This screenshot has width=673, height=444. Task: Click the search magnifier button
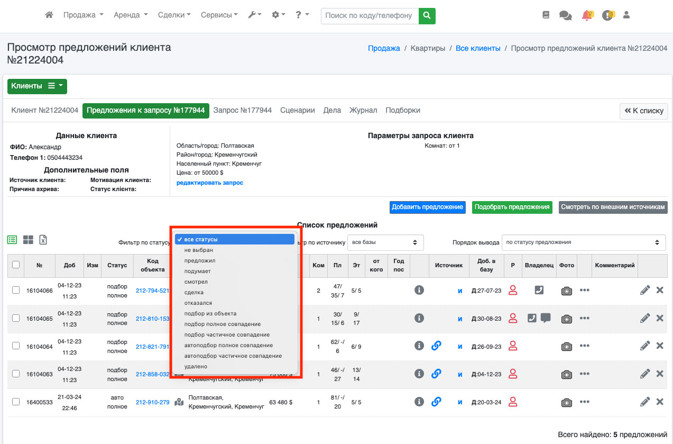pos(427,15)
